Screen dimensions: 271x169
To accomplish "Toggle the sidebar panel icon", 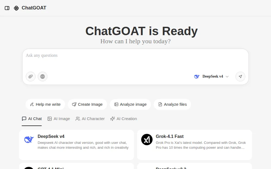I will (7, 8).
